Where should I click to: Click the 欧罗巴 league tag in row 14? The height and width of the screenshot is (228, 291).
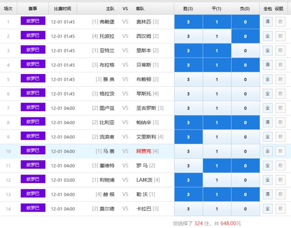tap(33, 208)
